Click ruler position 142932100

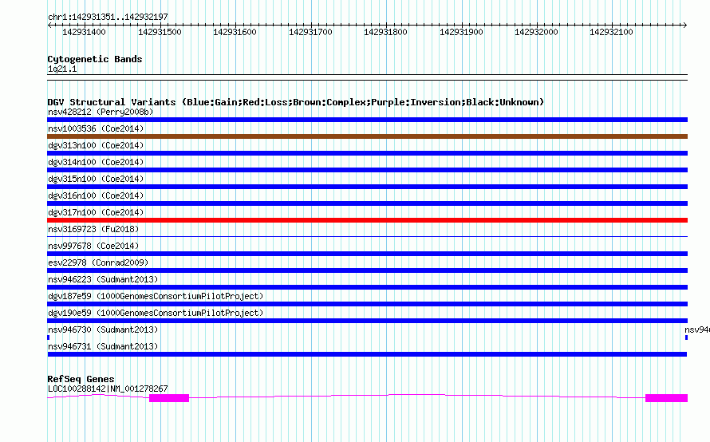click(611, 32)
